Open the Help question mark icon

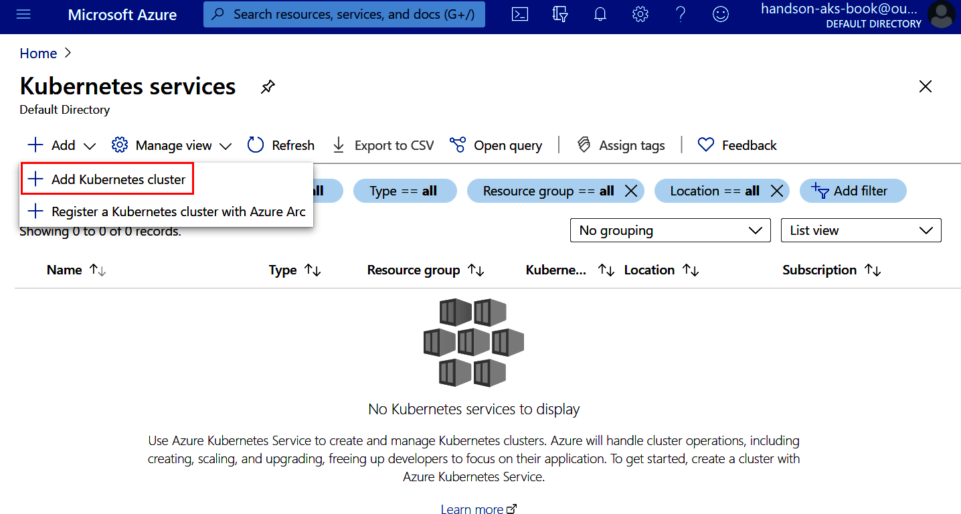pos(681,14)
